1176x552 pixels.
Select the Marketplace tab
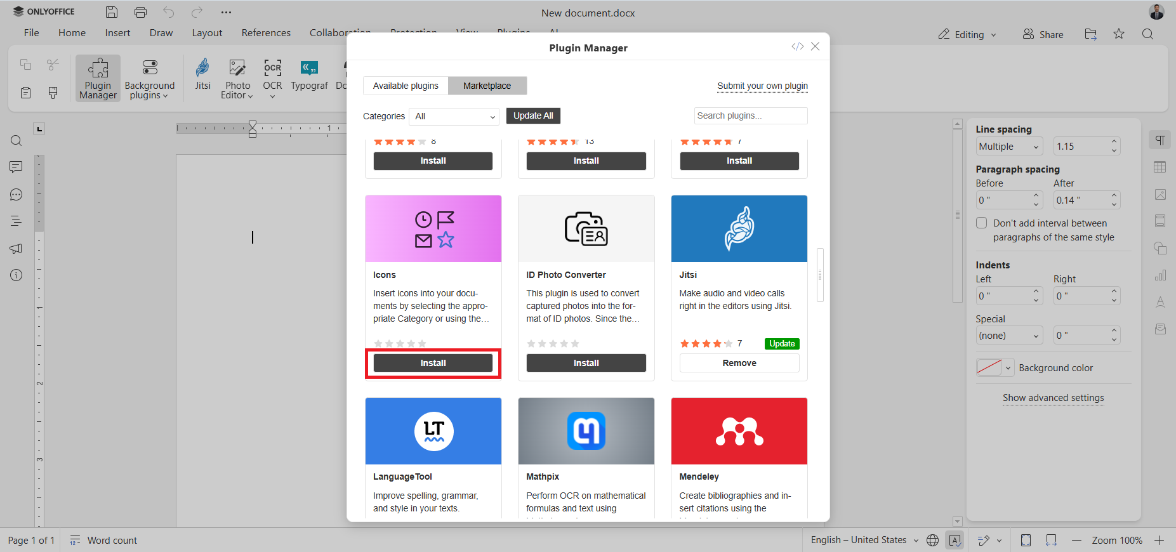[487, 86]
